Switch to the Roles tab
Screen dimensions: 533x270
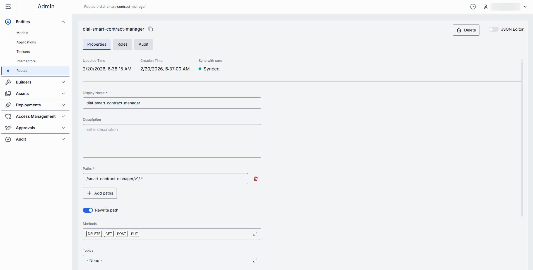point(122,44)
